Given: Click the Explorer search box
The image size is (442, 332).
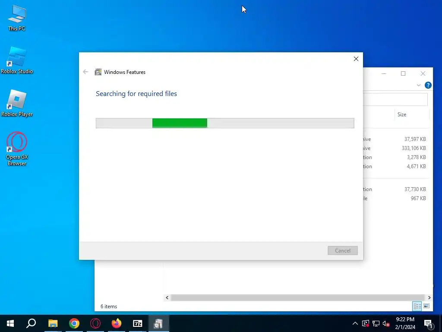Looking at the screenshot, I should pyautogui.click(x=395, y=99).
